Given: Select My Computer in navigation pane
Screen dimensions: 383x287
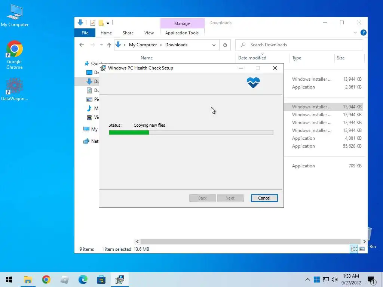Looking at the screenshot, I should (91, 129).
